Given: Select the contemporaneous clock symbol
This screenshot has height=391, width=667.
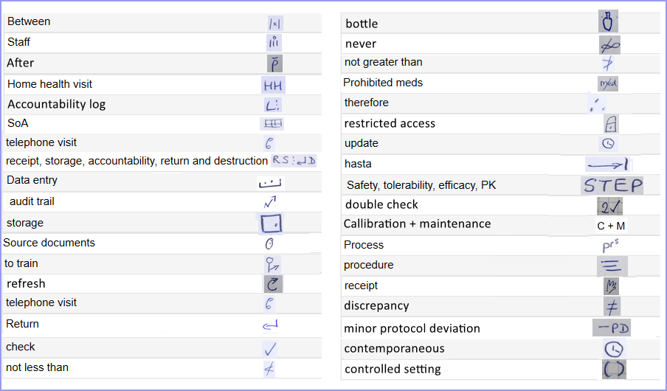Looking at the screenshot, I should 613,349.
